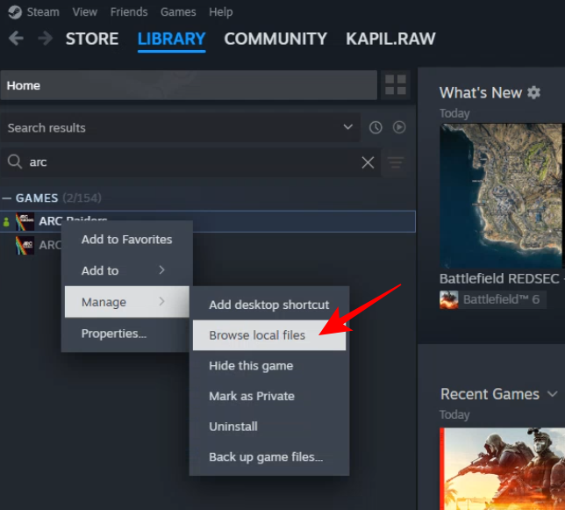Image resolution: width=565 pixels, height=510 pixels.
Task: Click the recent activity clock icon
Action: coord(375,127)
